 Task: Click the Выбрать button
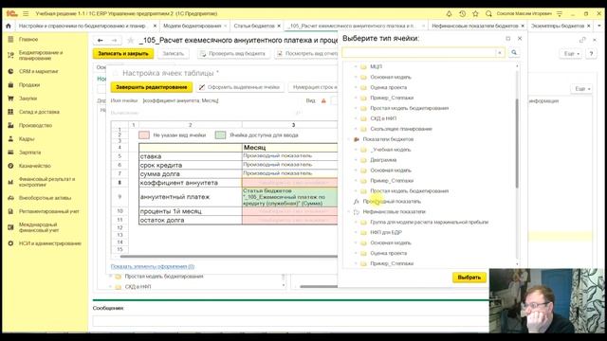point(469,278)
